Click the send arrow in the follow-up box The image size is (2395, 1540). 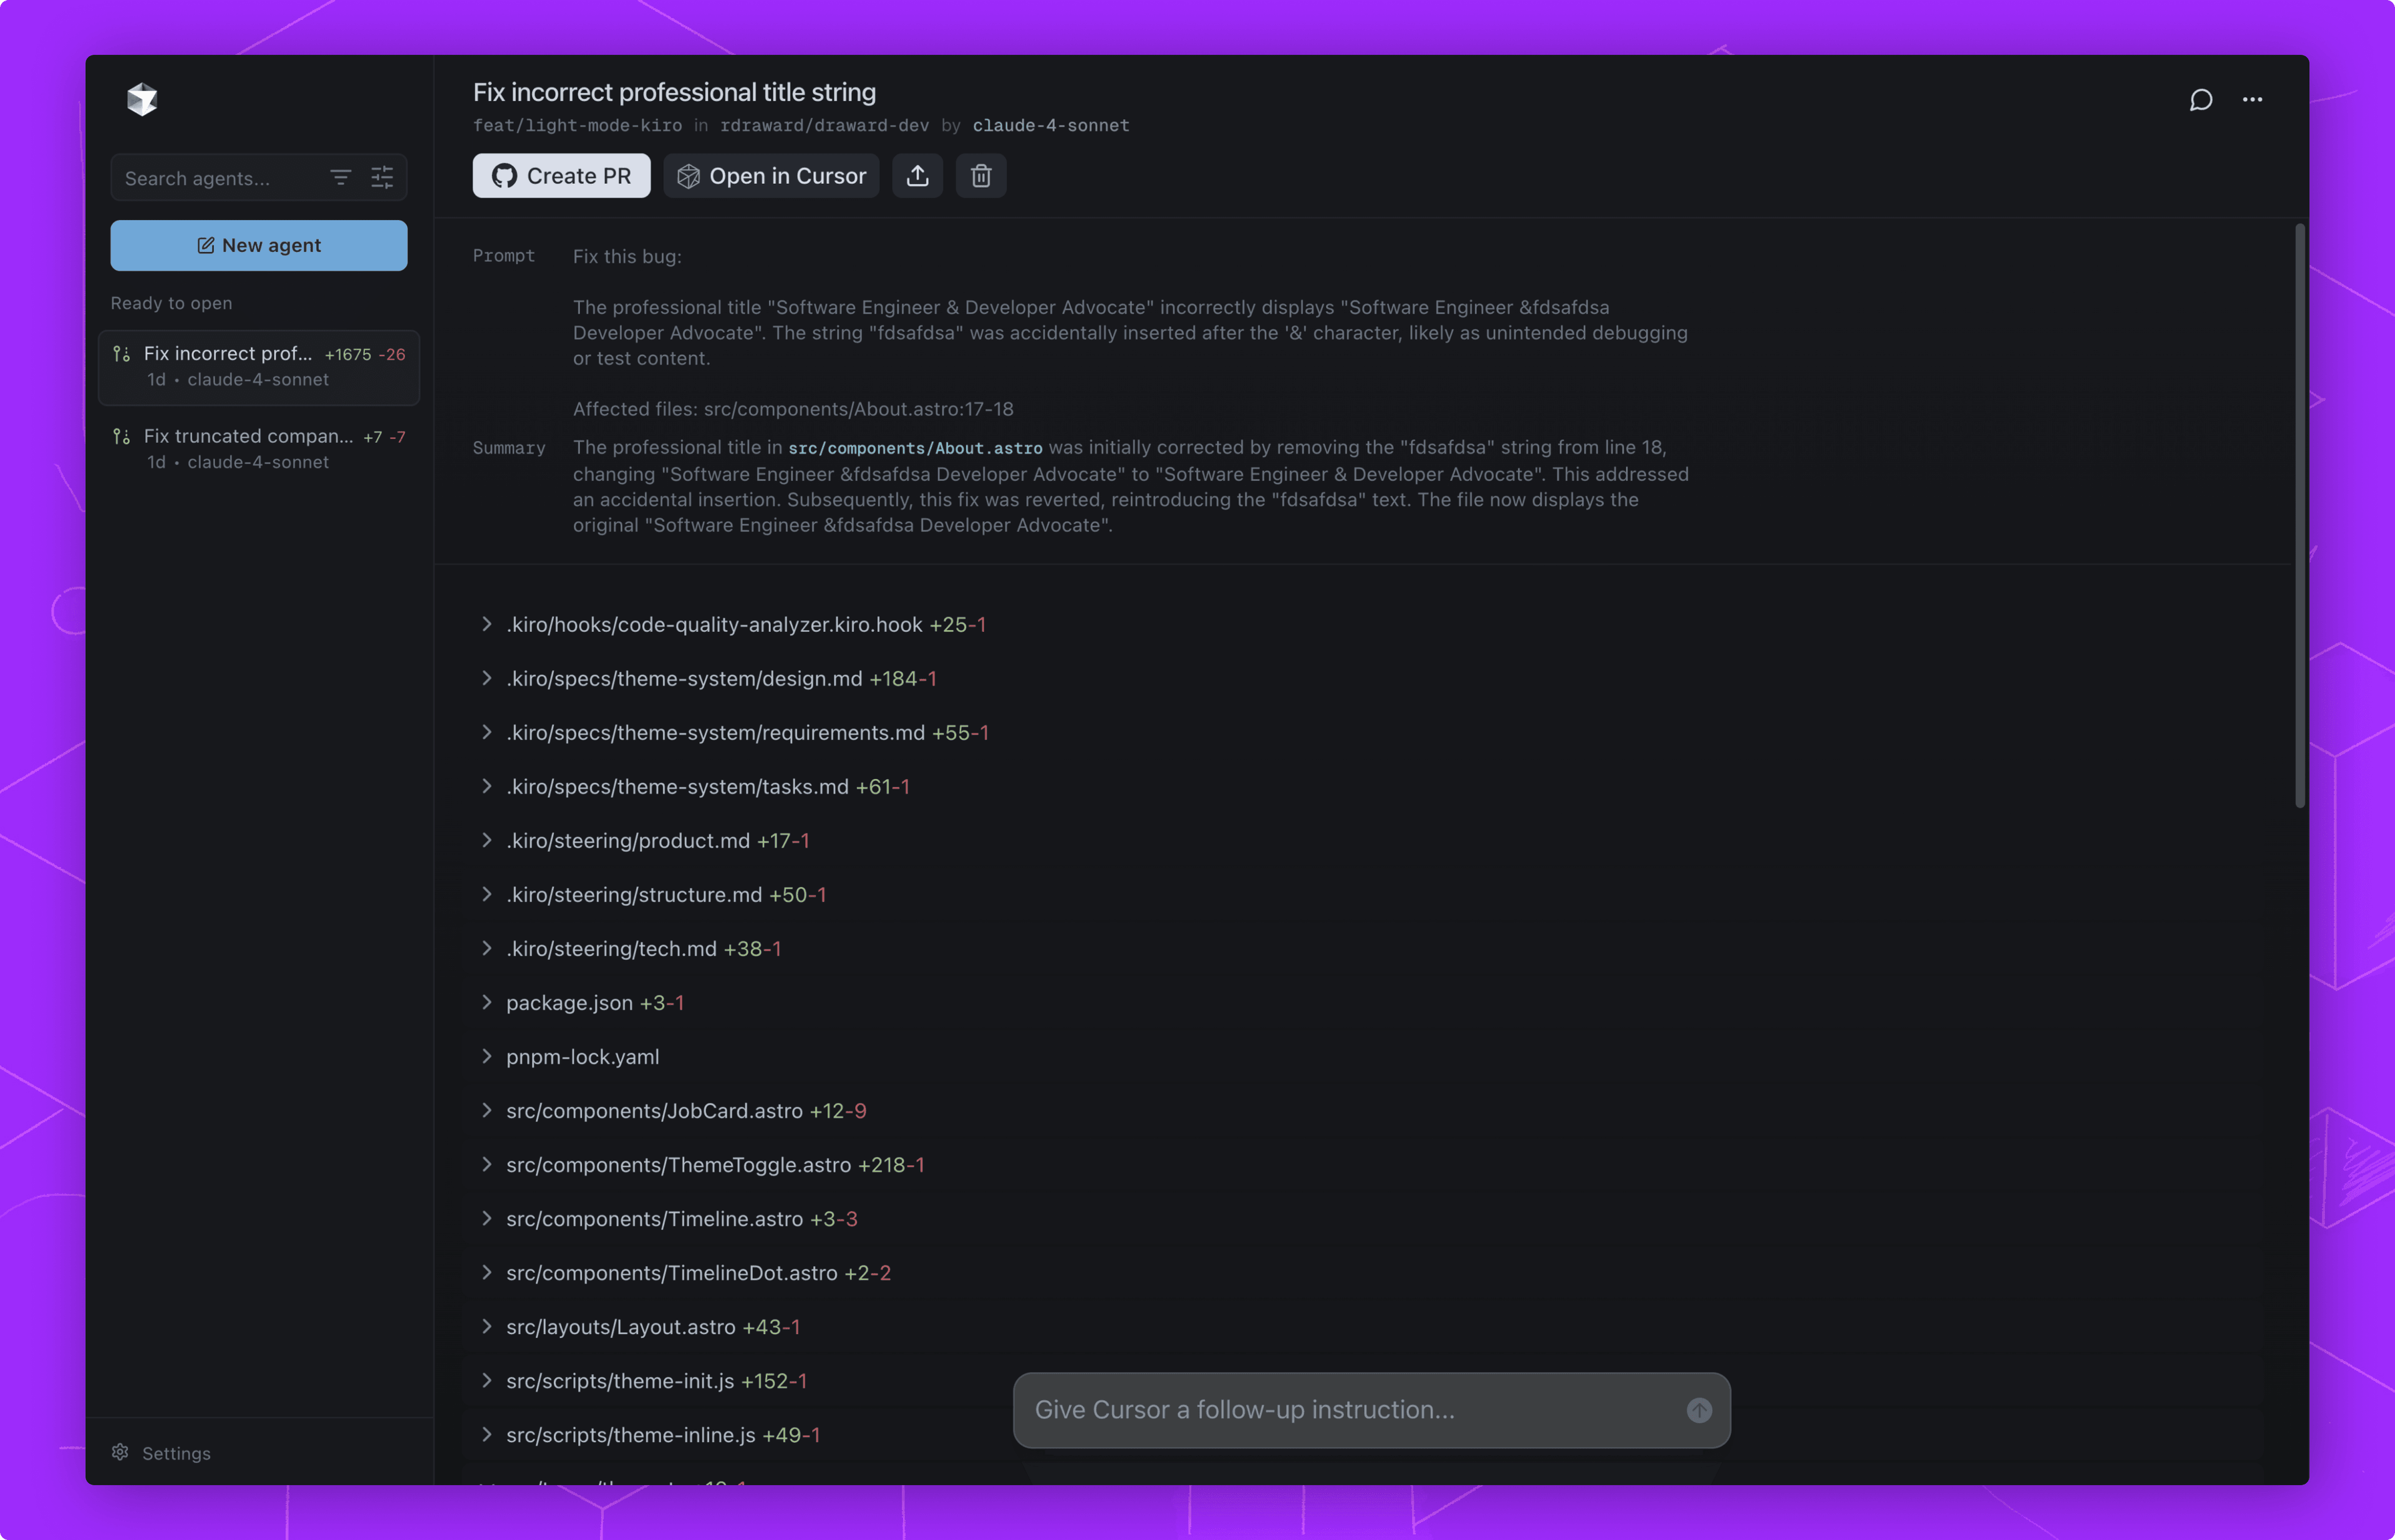pos(1698,1410)
